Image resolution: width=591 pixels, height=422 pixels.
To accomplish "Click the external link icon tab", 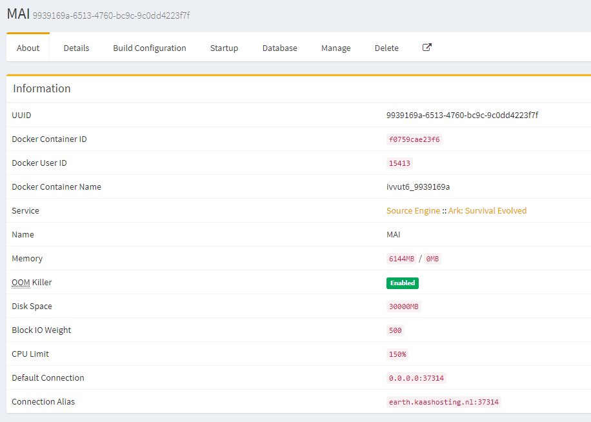I will coord(426,48).
